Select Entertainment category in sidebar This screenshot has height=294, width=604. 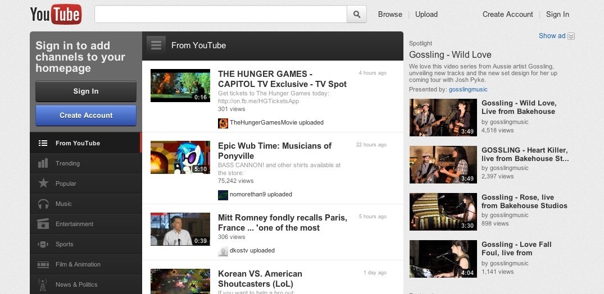(x=85, y=224)
